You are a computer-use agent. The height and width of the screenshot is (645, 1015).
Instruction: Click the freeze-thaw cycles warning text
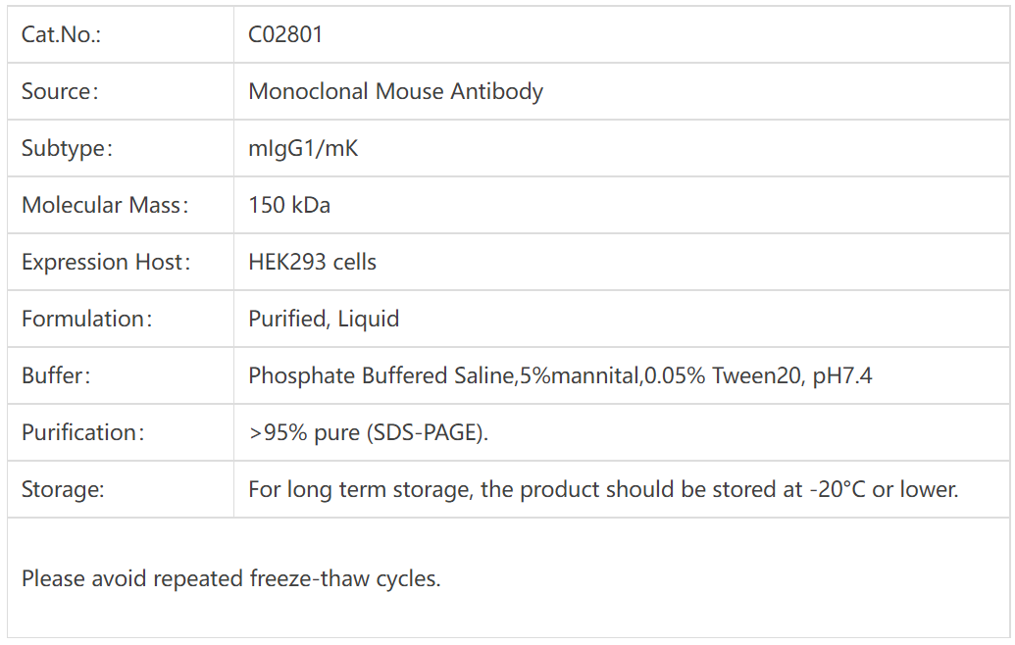pos(231,578)
